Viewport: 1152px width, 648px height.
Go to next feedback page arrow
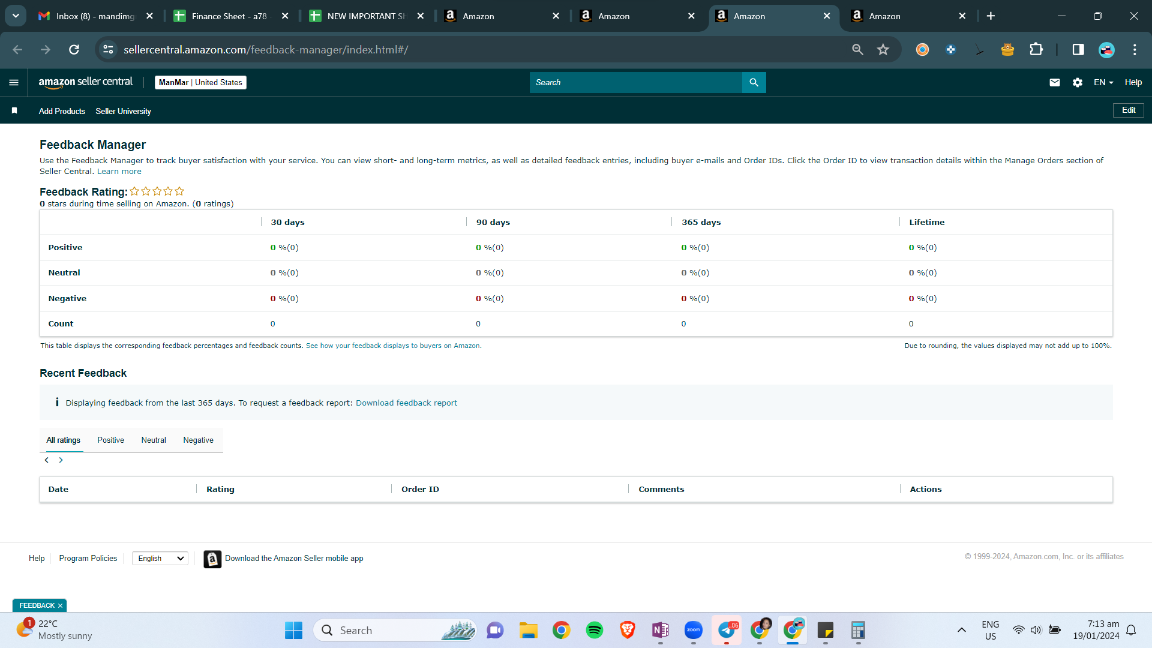click(x=61, y=460)
